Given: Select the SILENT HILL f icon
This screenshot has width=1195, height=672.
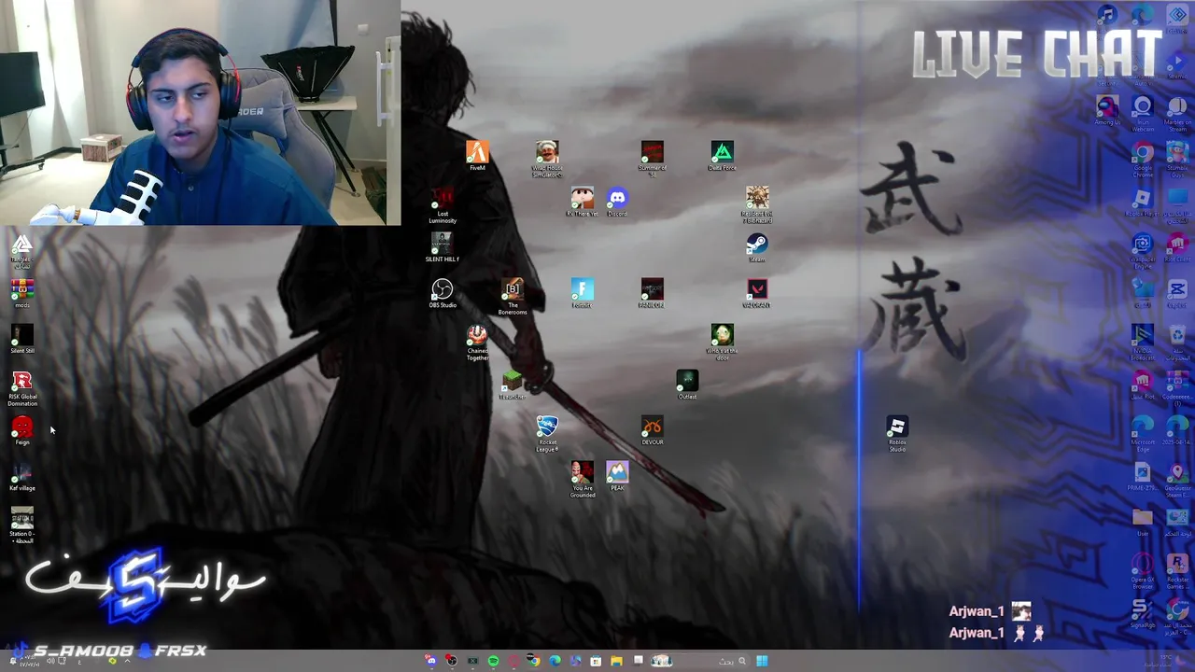Looking at the screenshot, I should 443,245.
